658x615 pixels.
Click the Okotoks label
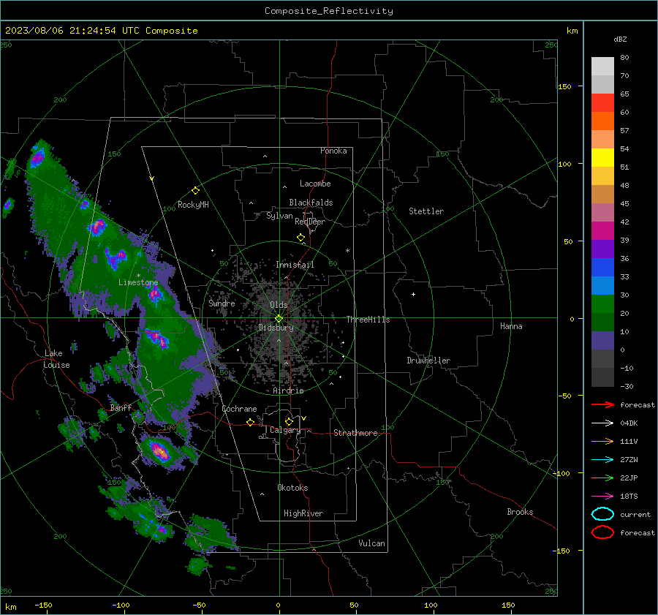click(292, 488)
